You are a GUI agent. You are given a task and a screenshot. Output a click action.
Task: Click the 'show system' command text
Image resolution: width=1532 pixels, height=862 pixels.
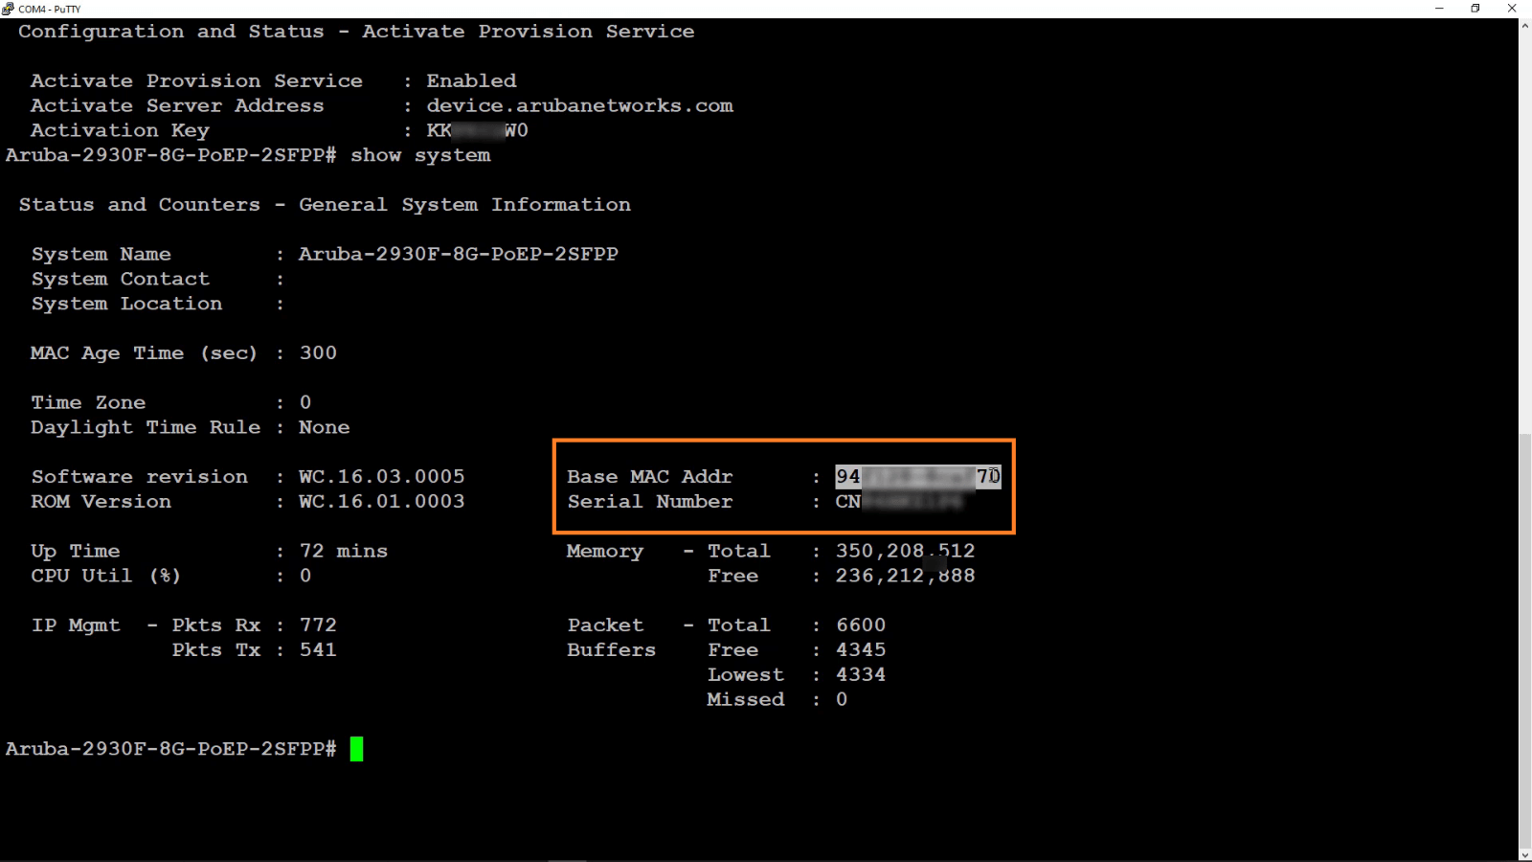point(420,155)
